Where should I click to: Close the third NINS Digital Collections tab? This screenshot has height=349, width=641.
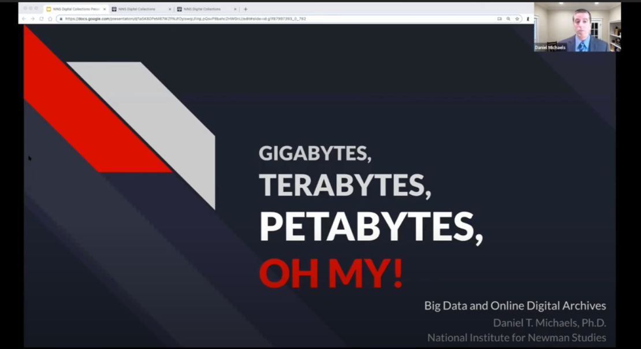[234, 9]
